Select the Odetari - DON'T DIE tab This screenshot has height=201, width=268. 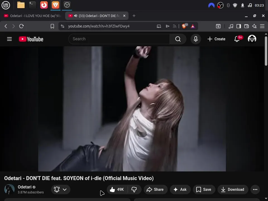pyautogui.click(x=97, y=16)
